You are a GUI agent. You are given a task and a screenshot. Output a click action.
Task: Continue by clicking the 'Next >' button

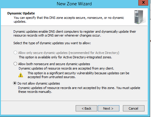108,108
